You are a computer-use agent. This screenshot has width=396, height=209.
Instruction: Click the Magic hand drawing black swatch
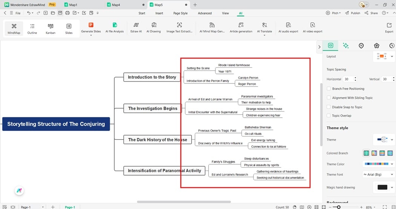coord(382,187)
